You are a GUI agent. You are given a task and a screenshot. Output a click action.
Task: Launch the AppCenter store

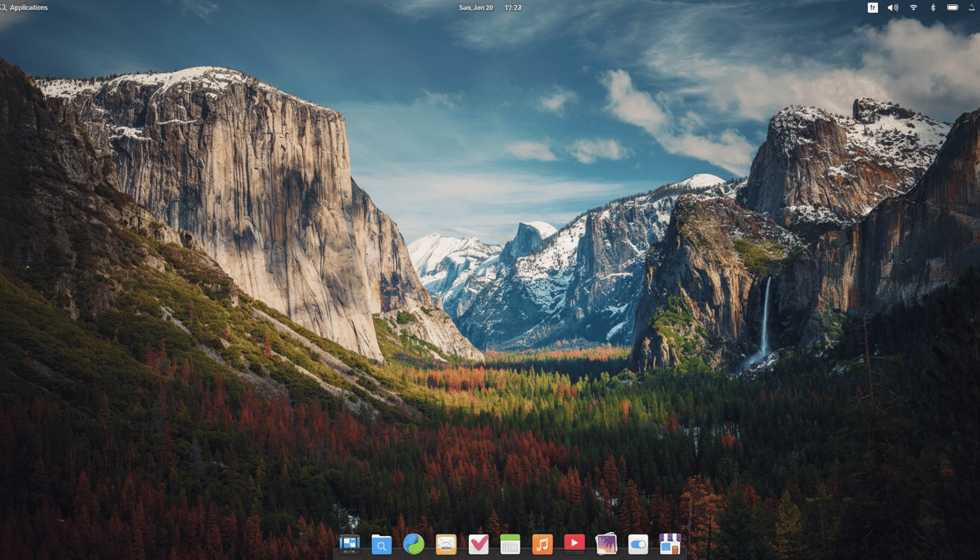[x=670, y=544]
